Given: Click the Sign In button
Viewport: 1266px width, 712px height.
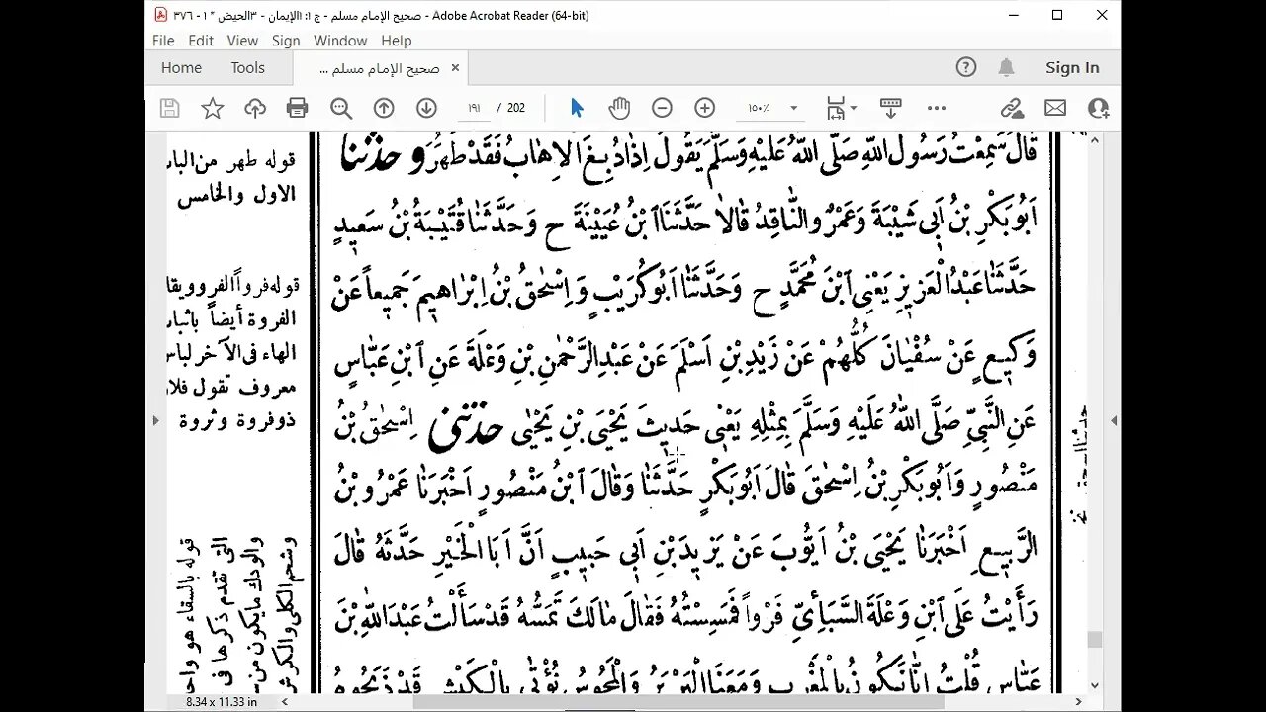Looking at the screenshot, I should point(1072,67).
